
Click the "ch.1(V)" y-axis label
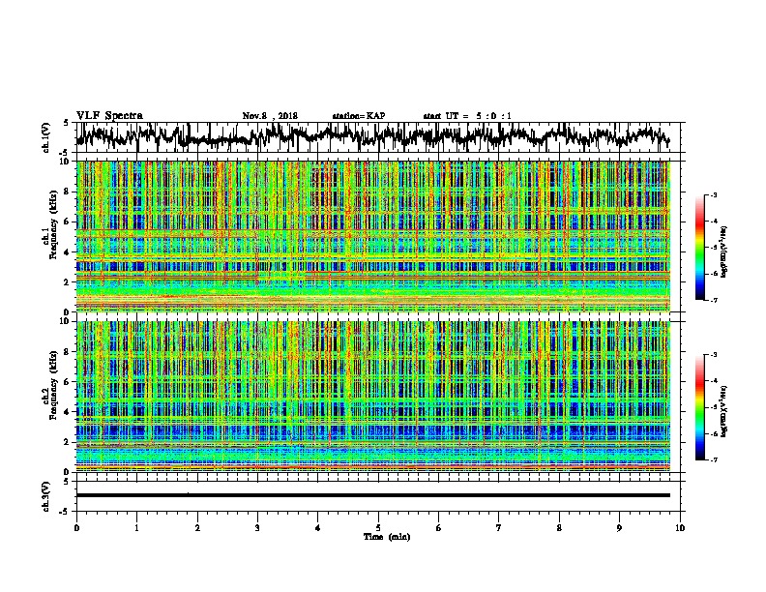click(46, 139)
